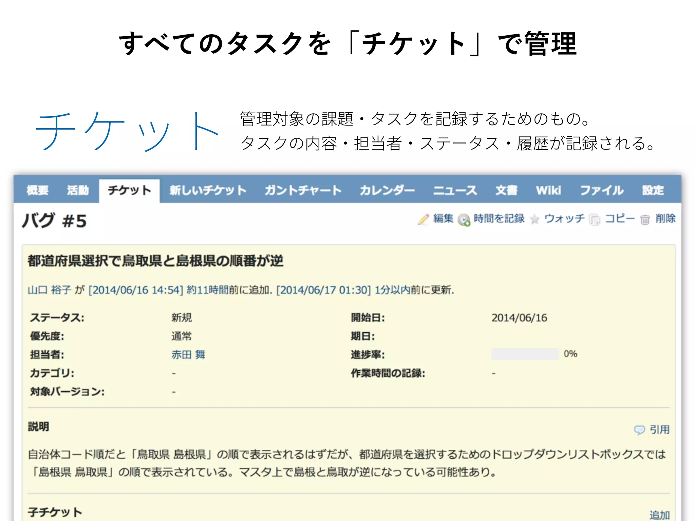
Task: Open the 新しいチケット tab
Action: click(208, 190)
